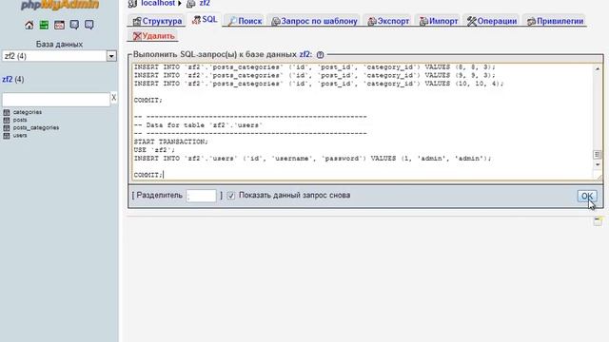Open SQL help question mark icon
The height and width of the screenshot is (342, 609).
click(320, 55)
